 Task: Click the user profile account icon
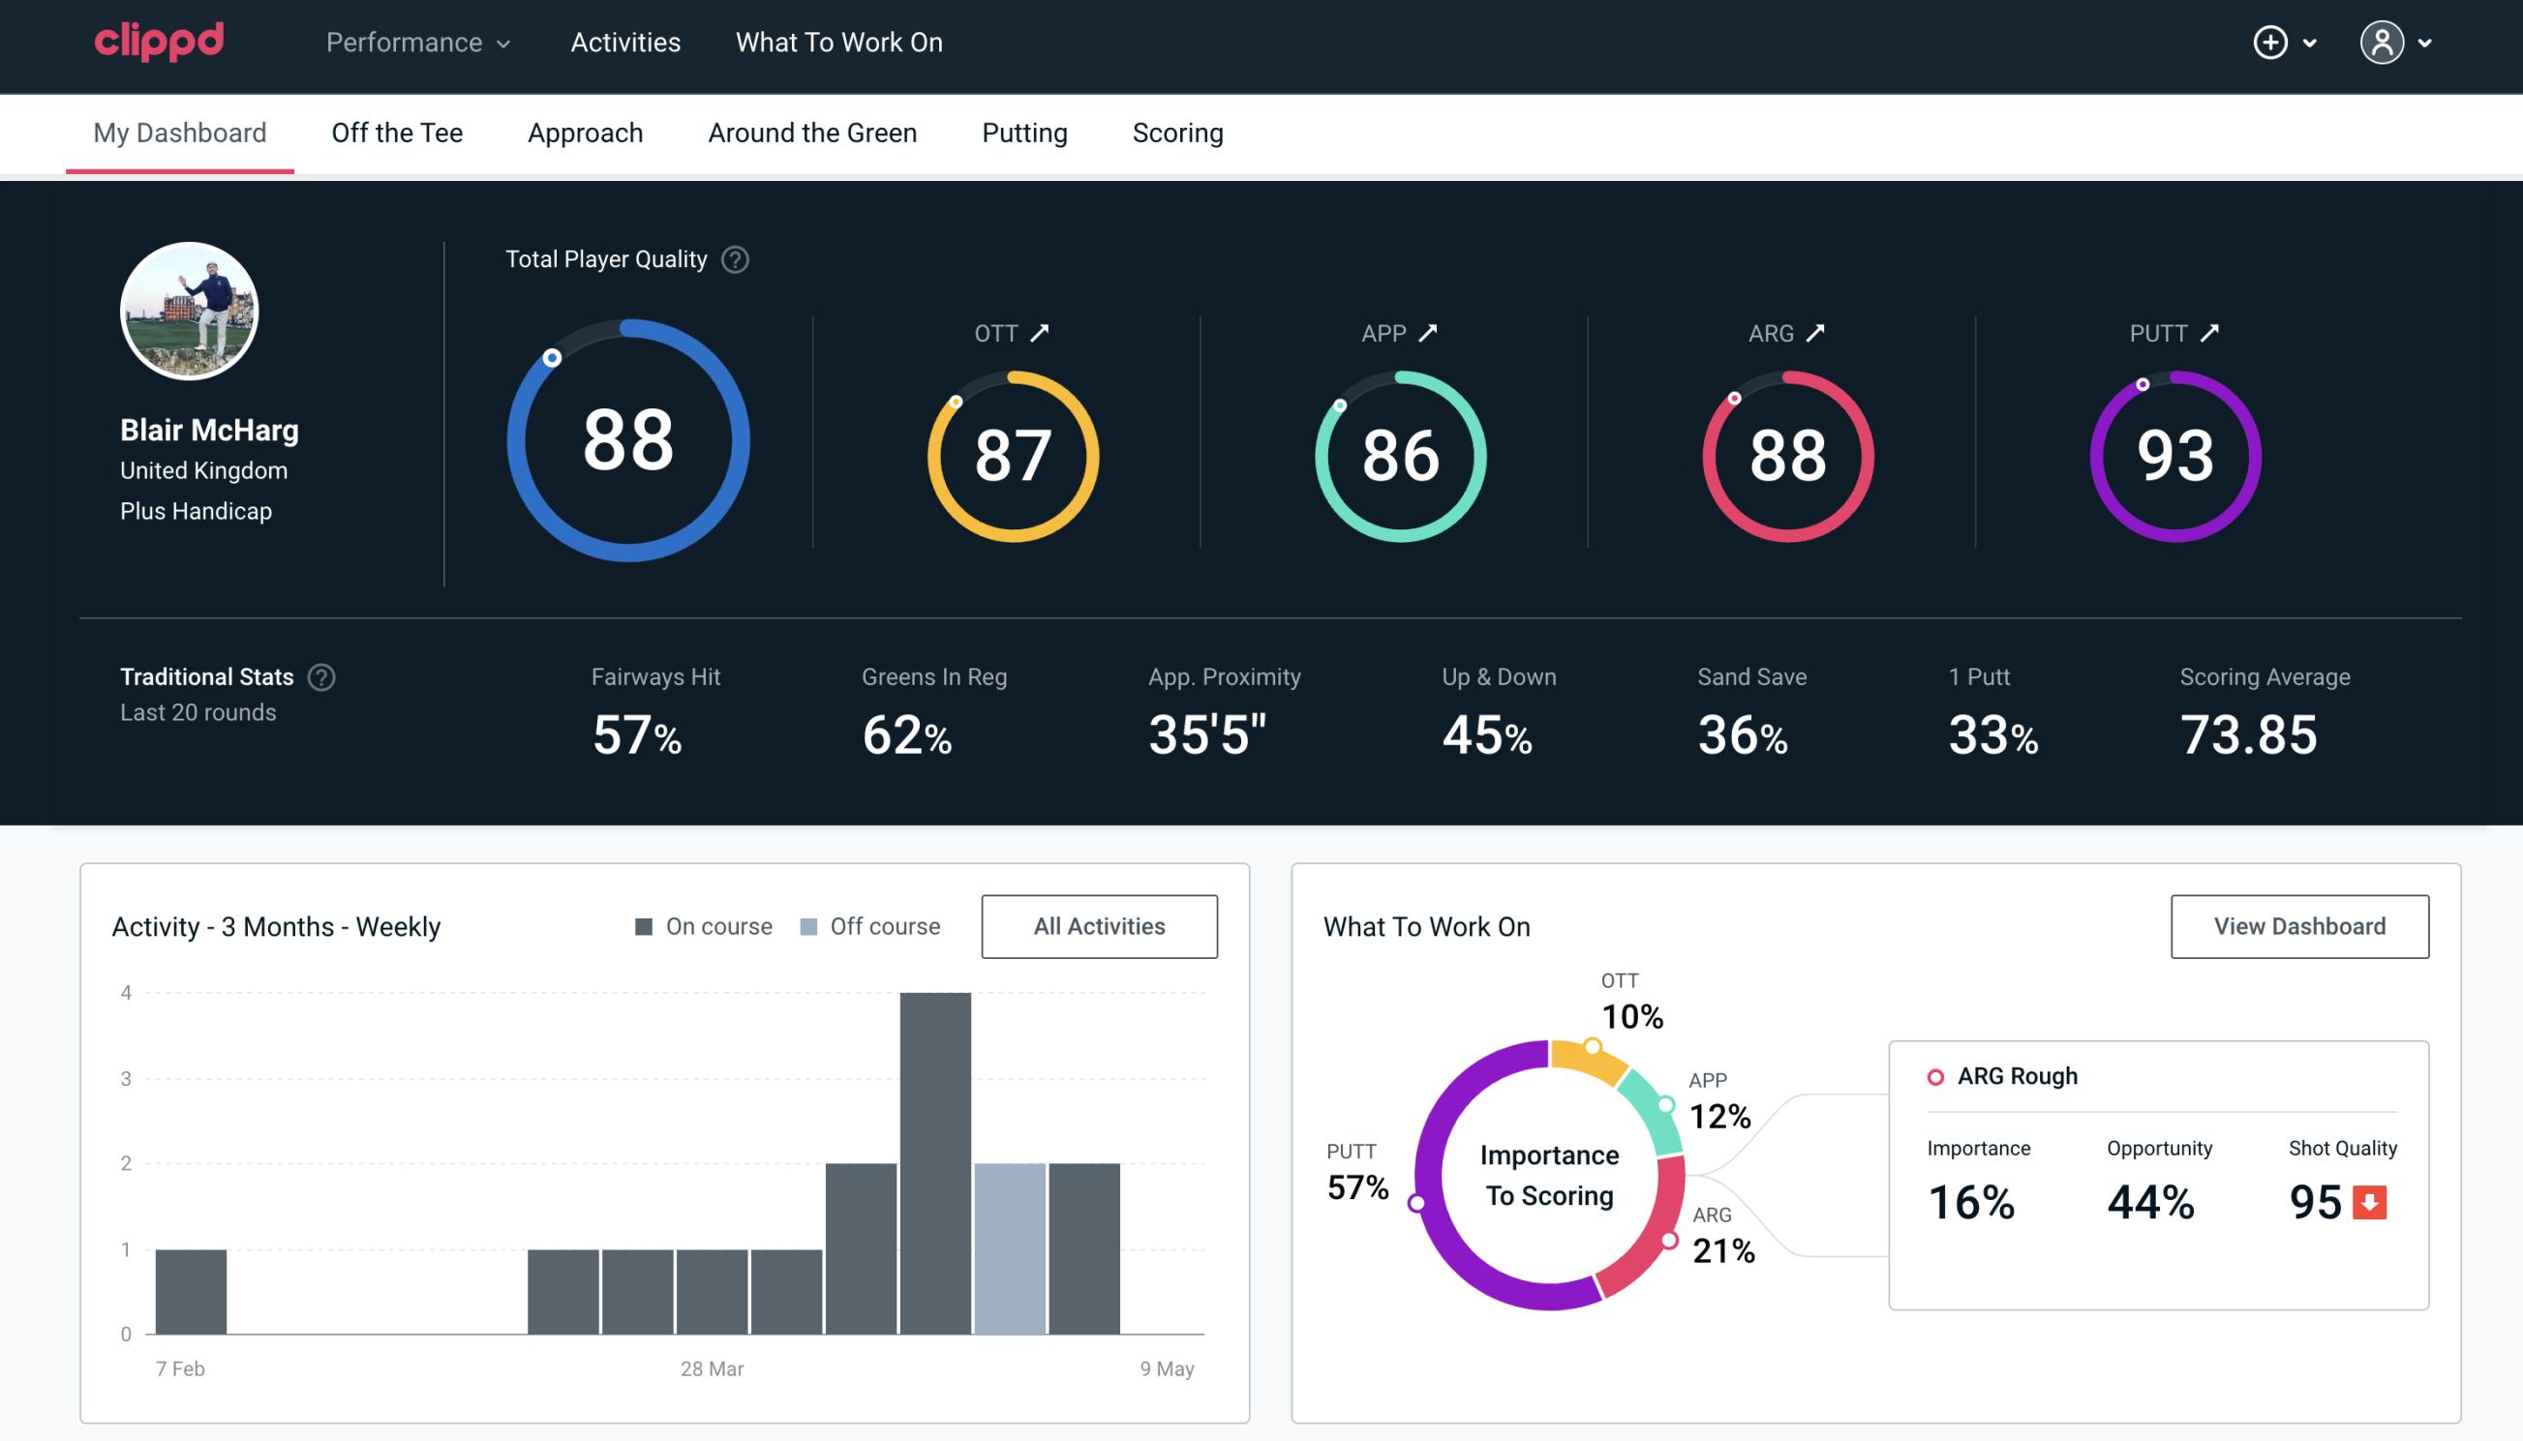click(2383, 42)
